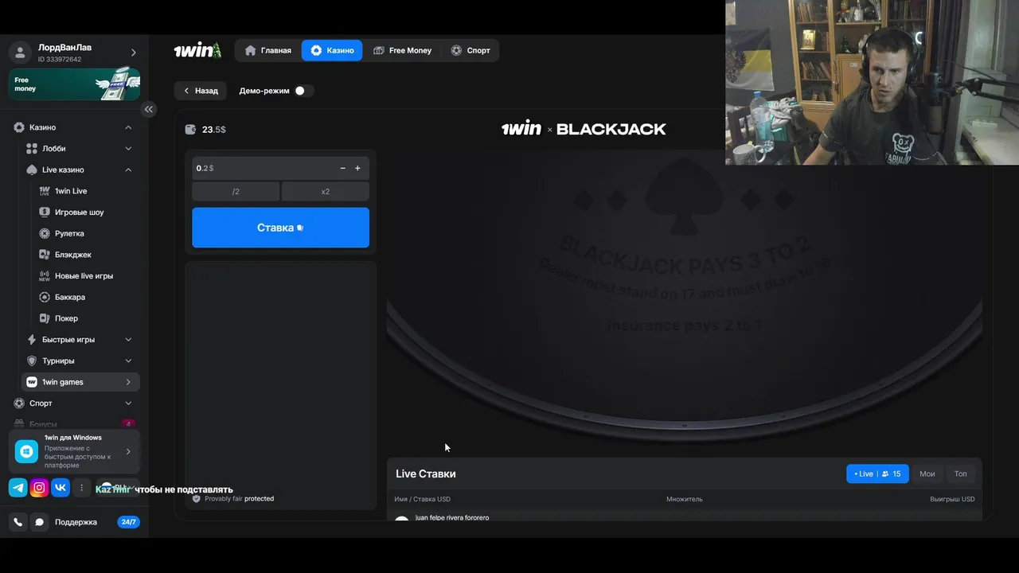Open Блэкджек in sidebar
Viewport: 1019px width, 573px height.
[72, 255]
